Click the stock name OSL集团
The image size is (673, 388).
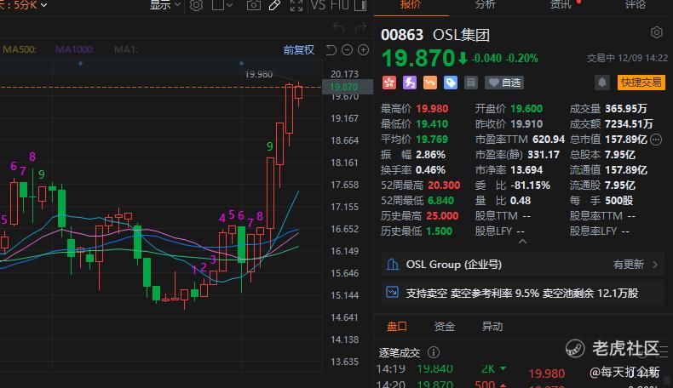(462, 35)
